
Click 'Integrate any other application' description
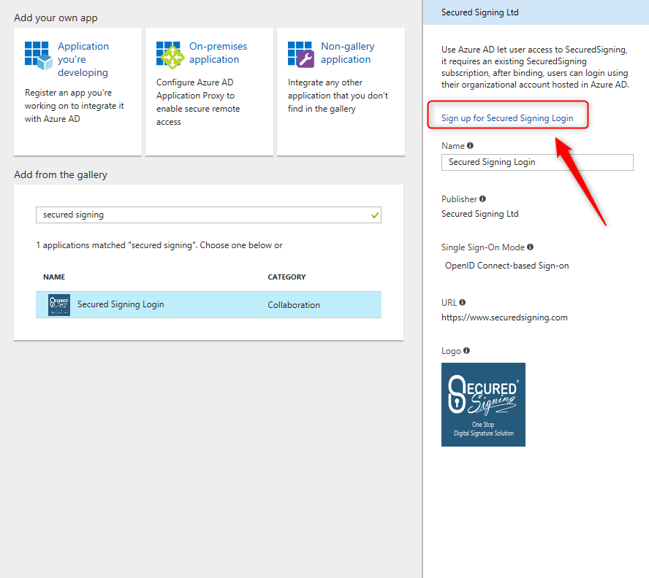pos(338,96)
